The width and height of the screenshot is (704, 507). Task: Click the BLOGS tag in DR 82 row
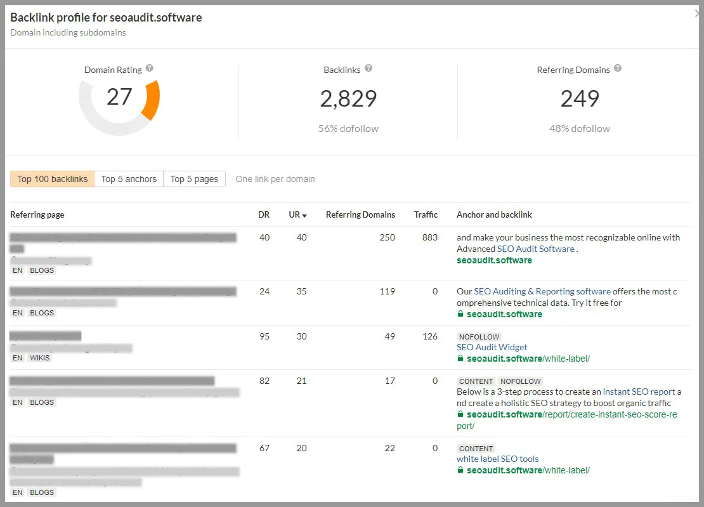tap(42, 402)
